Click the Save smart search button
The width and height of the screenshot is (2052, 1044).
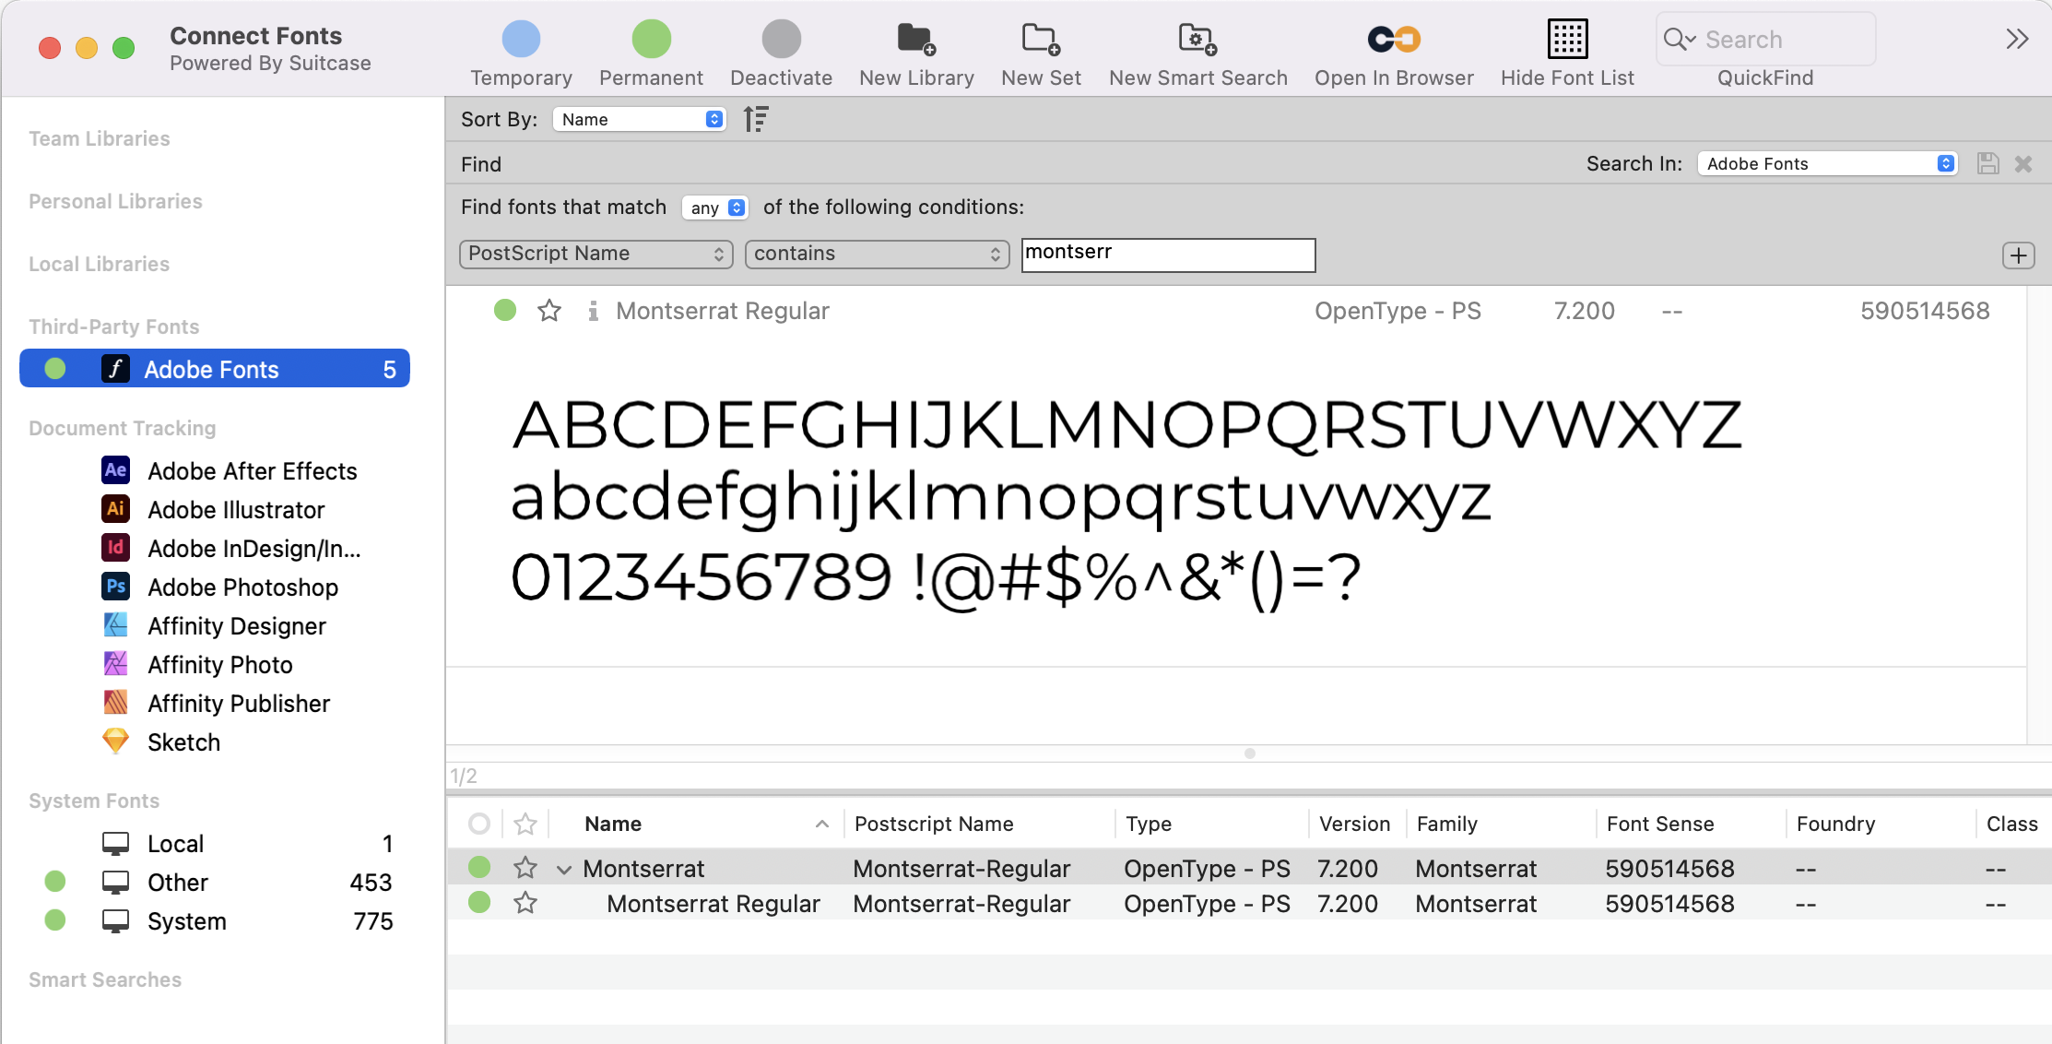(x=1988, y=164)
